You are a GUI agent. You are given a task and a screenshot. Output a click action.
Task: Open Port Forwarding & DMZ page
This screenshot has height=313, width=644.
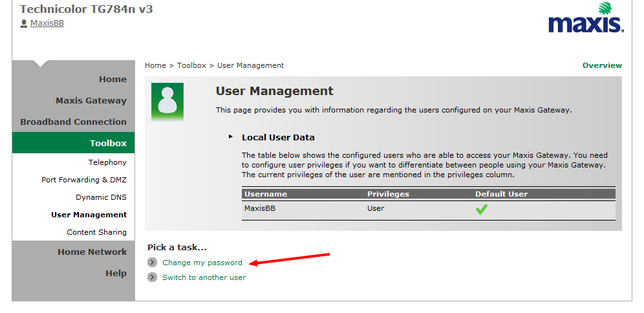84,180
